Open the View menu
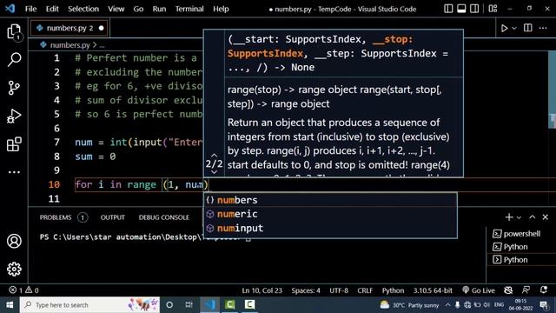556x313 pixels. point(116,9)
